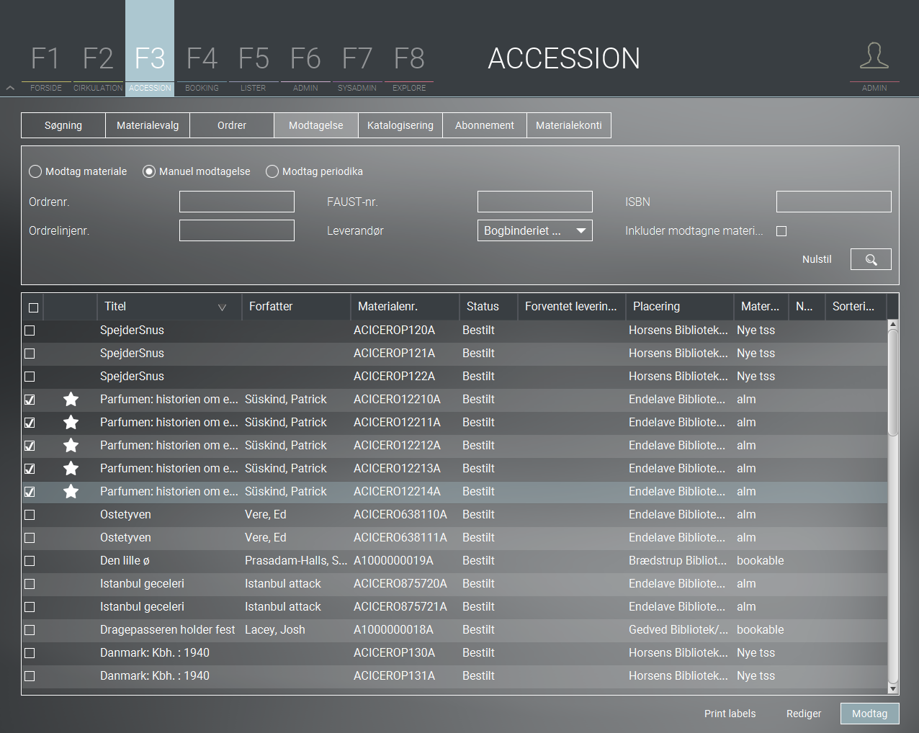Click the star on ACICERO12212A row
This screenshot has width=919, height=733.
point(71,445)
